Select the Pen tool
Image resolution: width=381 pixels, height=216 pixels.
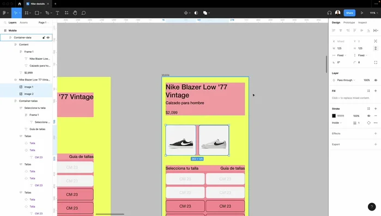tap(47, 13)
